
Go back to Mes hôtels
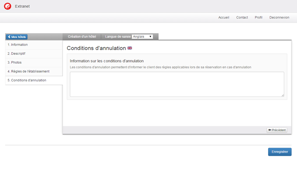[x=17, y=37]
